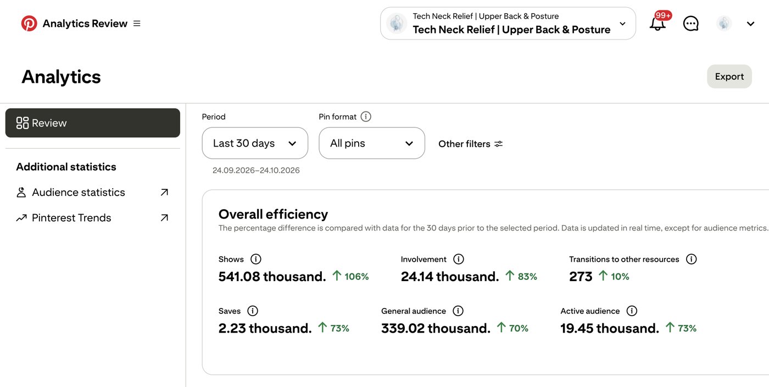Screen dimensions: 769x387
Task: Open the hamburger menu next to Analytics Review
Action: (137, 24)
